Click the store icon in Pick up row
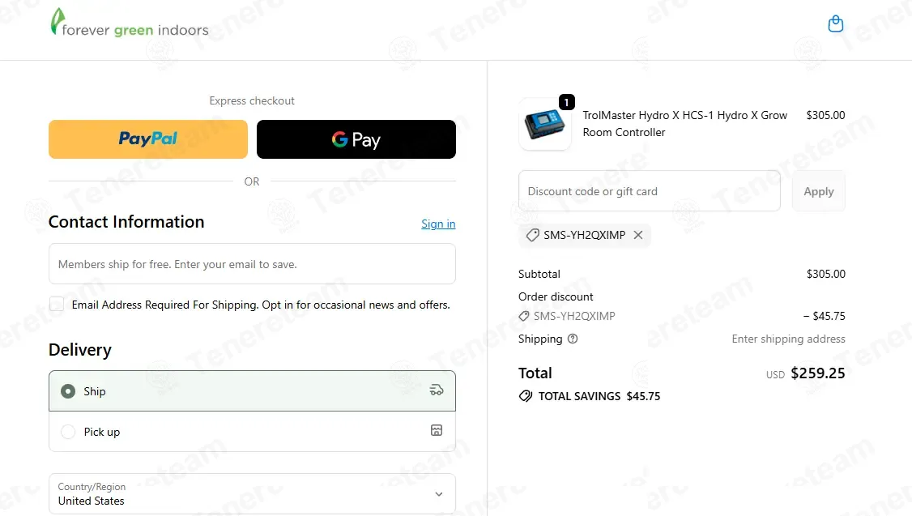 pos(437,430)
